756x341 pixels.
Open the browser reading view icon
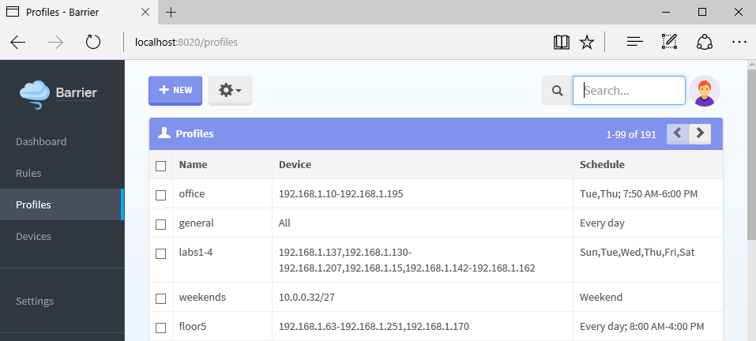[561, 43]
